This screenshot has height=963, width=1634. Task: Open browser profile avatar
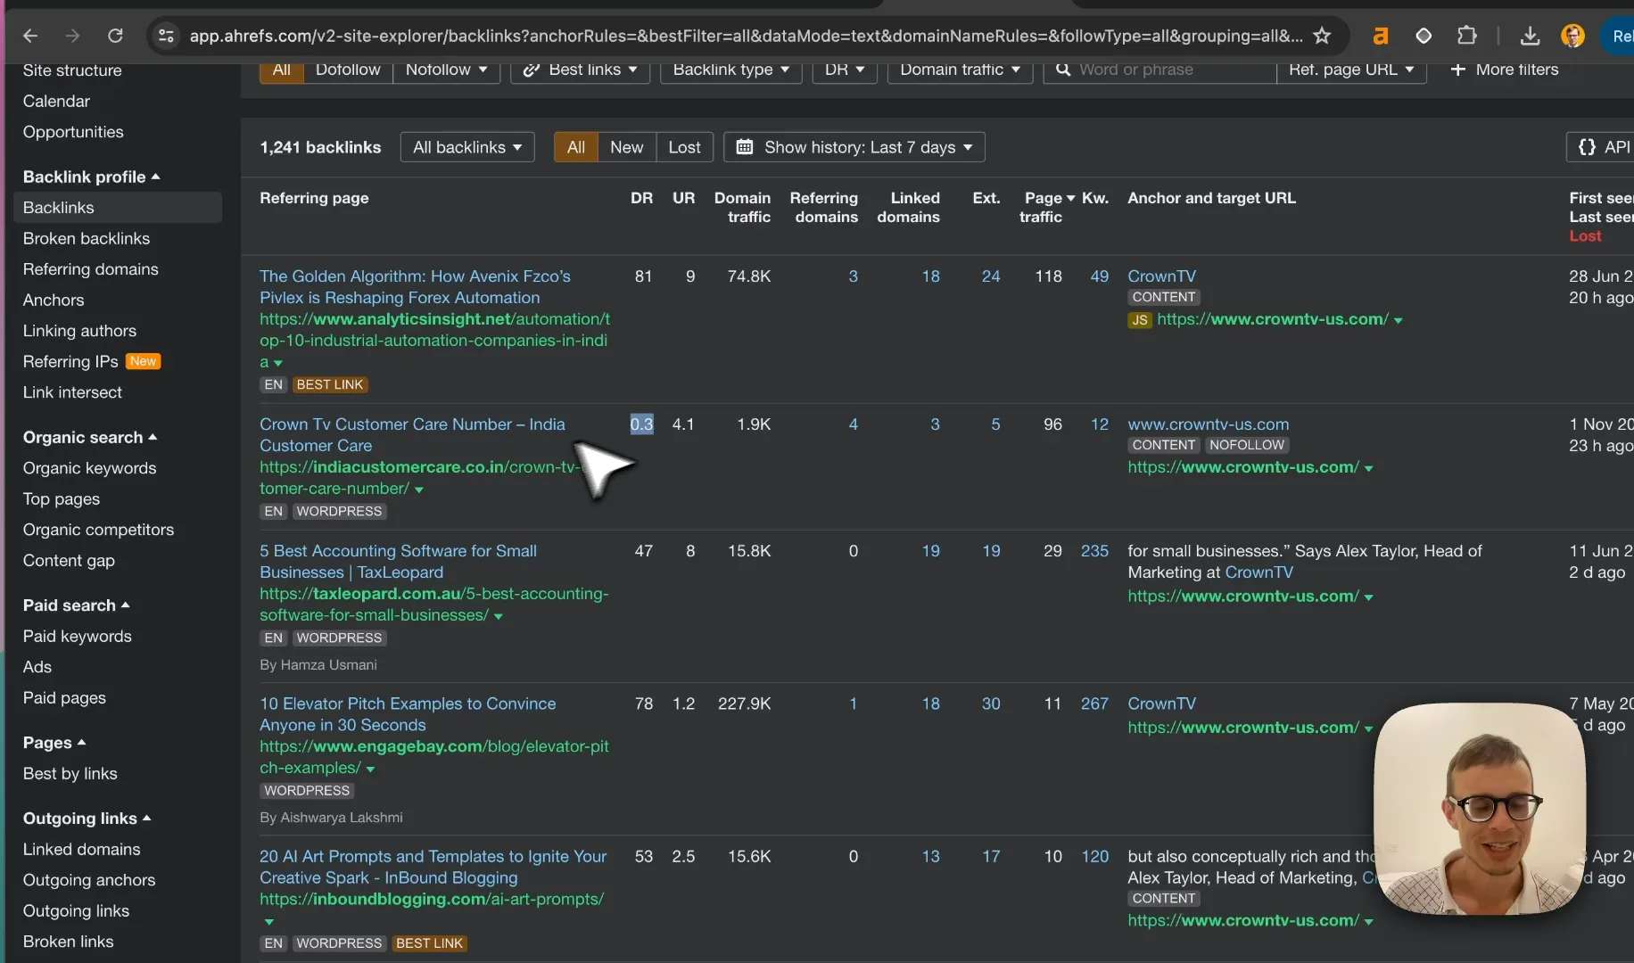[x=1572, y=36]
